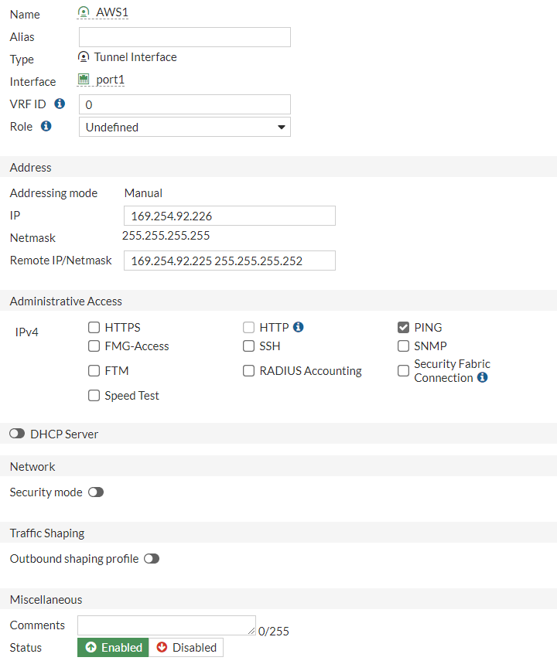Click the AWS1 tunnel name icon
557x671 pixels.
(x=84, y=12)
